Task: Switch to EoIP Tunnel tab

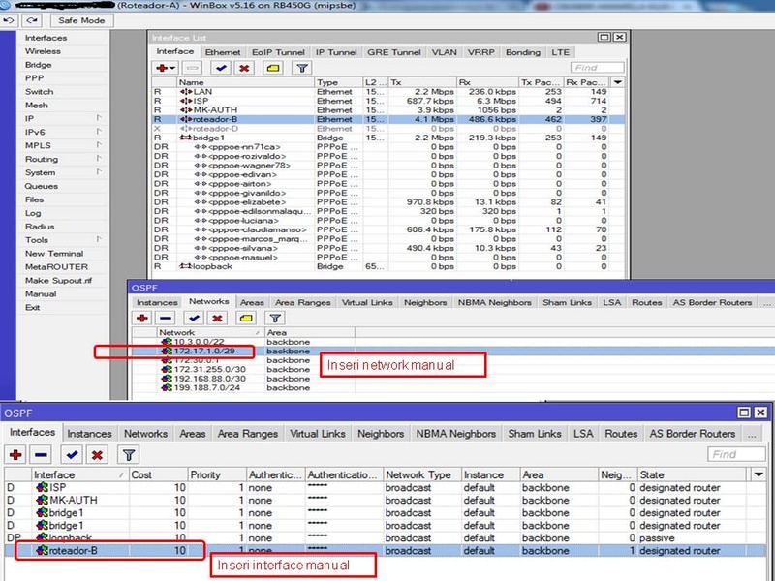Action: coord(278,52)
